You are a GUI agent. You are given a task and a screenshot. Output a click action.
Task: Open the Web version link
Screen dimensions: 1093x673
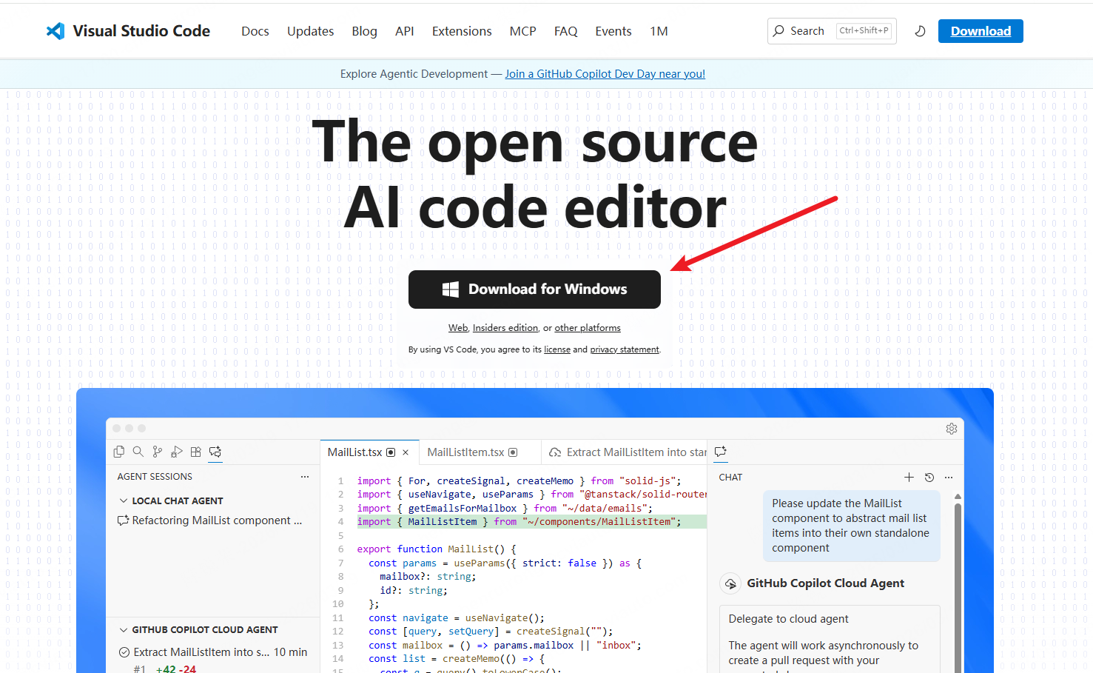point(458,328)
